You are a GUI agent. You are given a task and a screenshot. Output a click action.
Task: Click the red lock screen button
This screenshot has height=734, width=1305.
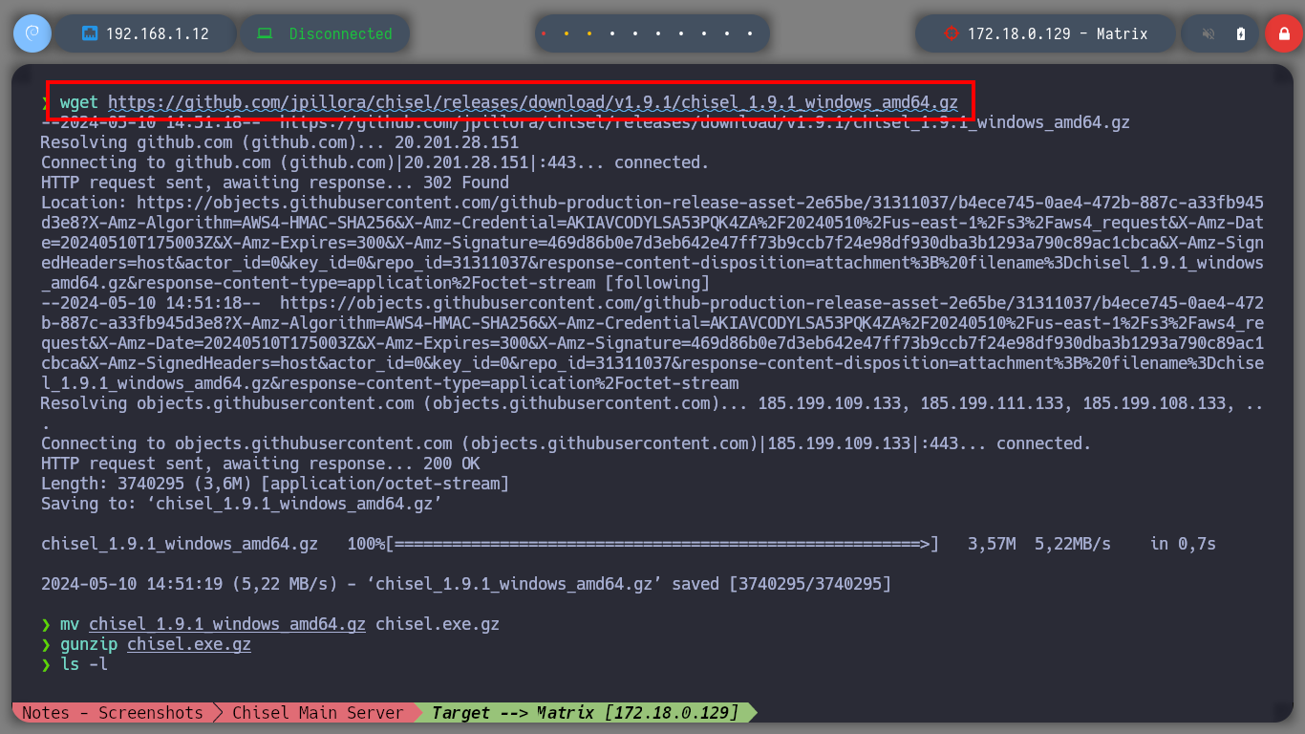point(1283,33)
